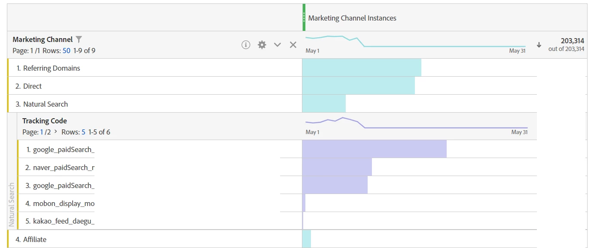Click the Tracking Code breakdown header
Screen dimensions: 594x248
coord(45,121)
